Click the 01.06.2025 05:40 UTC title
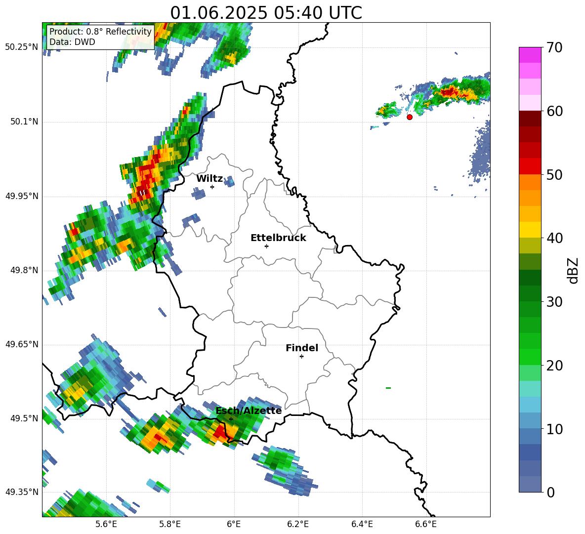 [266, 13]
